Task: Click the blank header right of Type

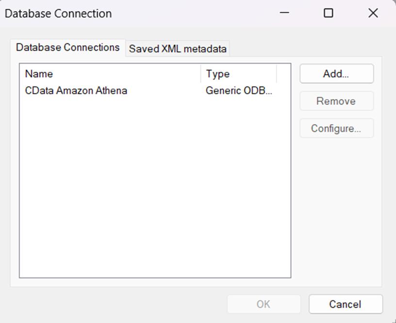Action: [x=283, y=74]
